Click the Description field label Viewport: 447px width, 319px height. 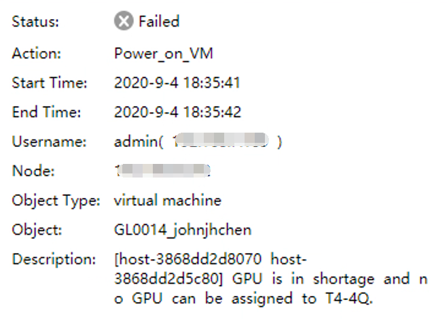[x=54, y=260]
